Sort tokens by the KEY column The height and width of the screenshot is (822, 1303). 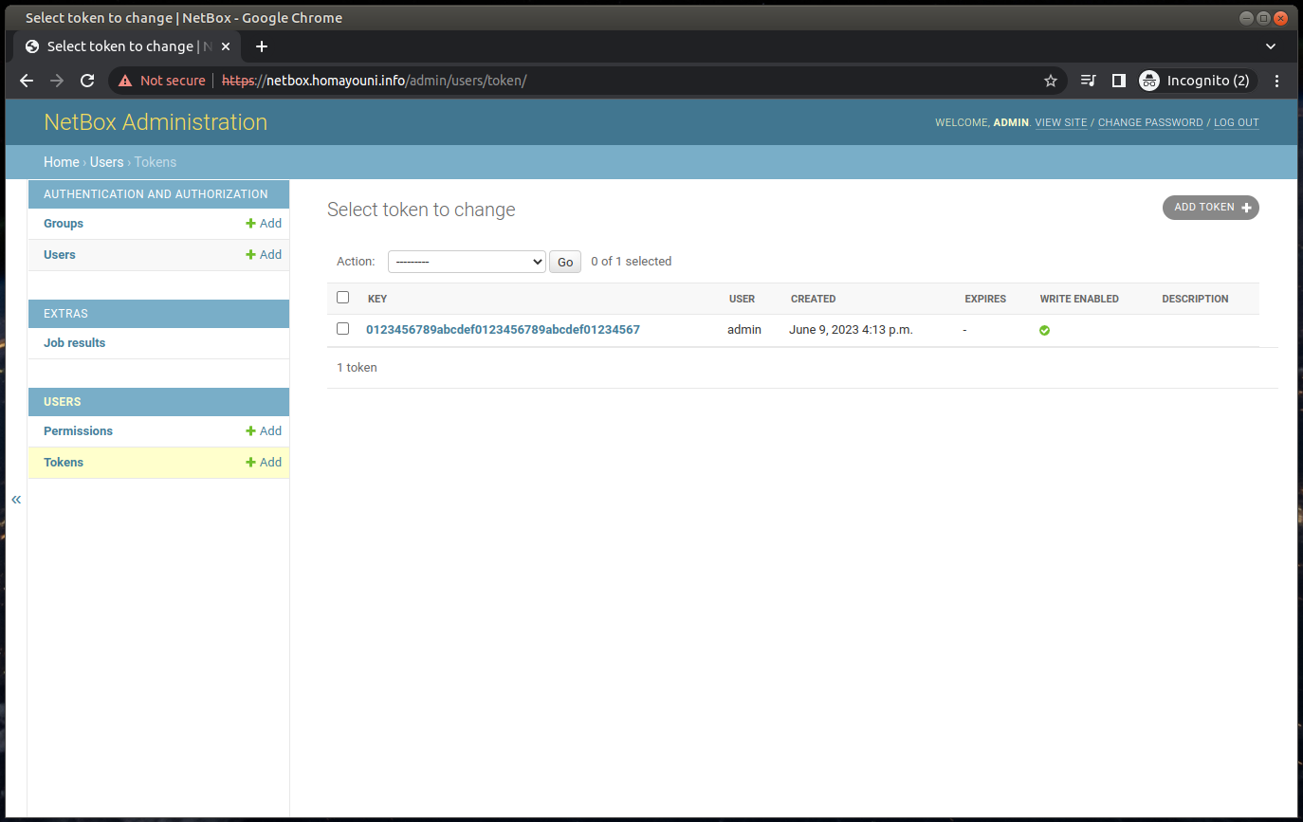[377, 299]
